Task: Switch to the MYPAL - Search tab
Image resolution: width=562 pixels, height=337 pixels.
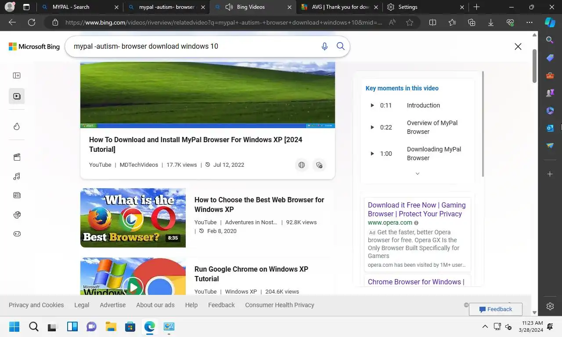Action: coord(79,7)
